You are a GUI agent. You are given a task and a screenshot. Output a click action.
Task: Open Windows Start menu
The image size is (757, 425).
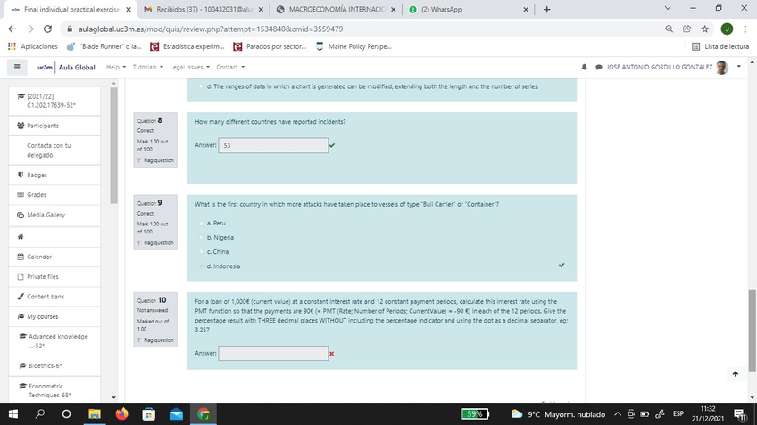[x=13, y=414]
